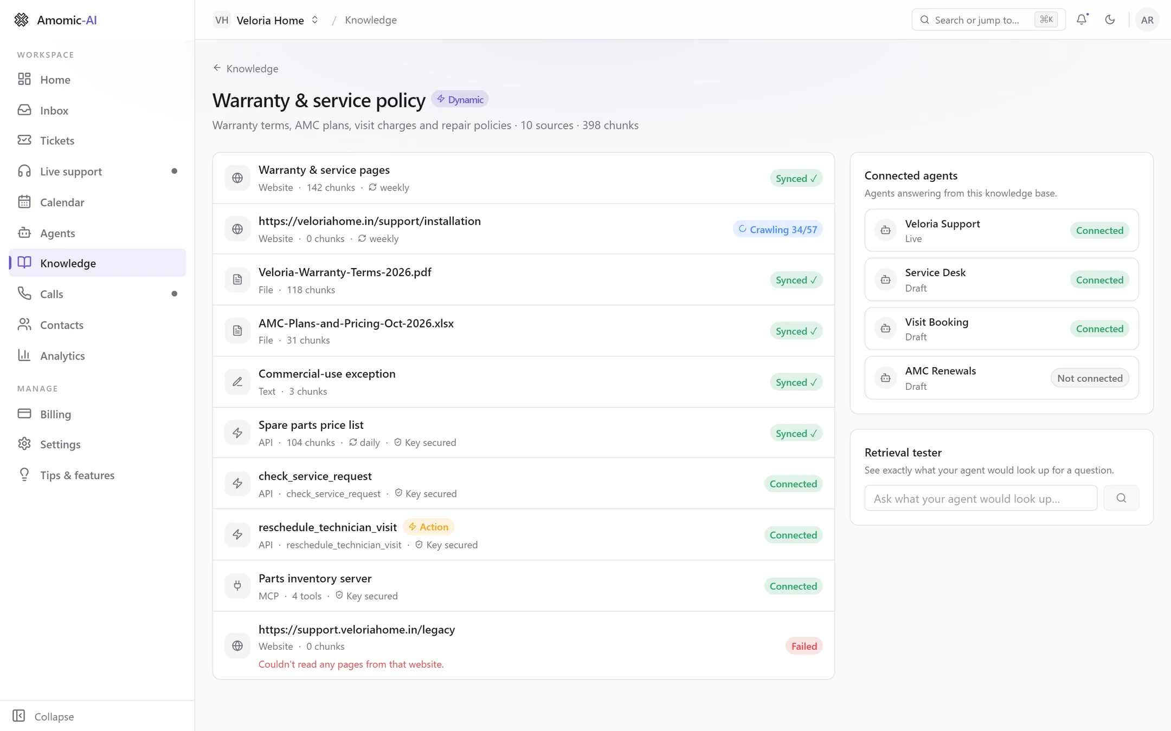Click the Failed badge on the legacy source
This screenshot has height=731, width=1171.
click(804, 646)
